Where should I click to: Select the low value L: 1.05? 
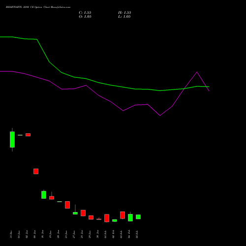(124, 17)
